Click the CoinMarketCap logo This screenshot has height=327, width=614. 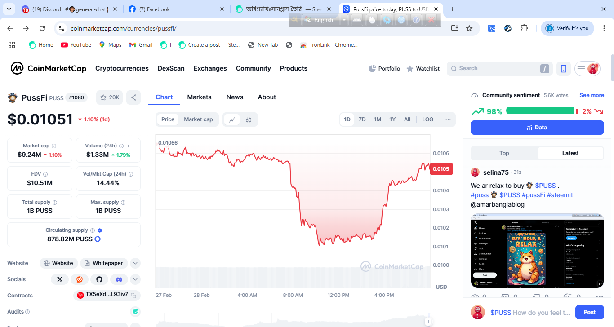pyautogui.click(x=49, y=68)
